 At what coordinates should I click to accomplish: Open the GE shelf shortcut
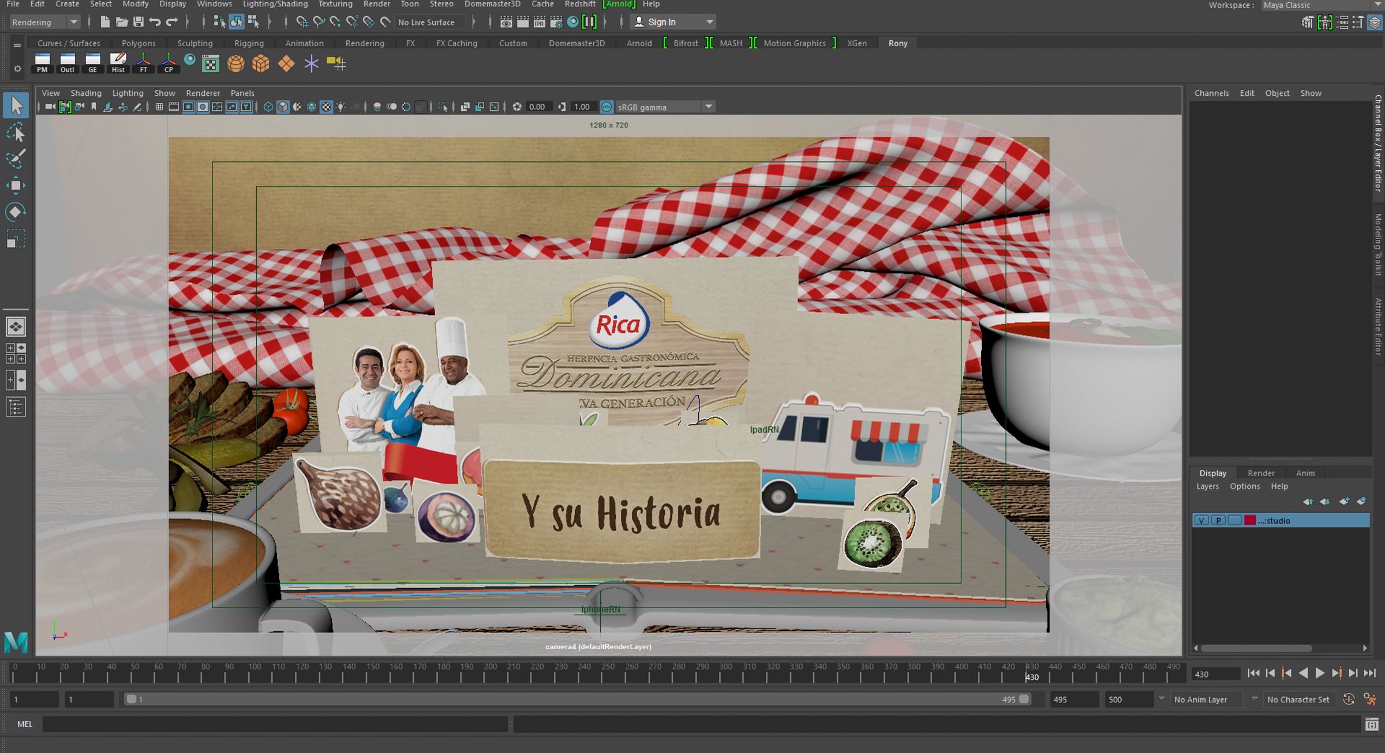click(93, 63)
